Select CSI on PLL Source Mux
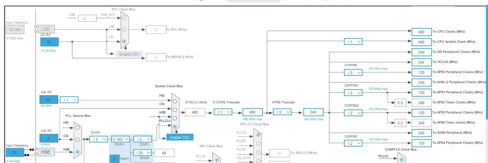 (77, 139)
